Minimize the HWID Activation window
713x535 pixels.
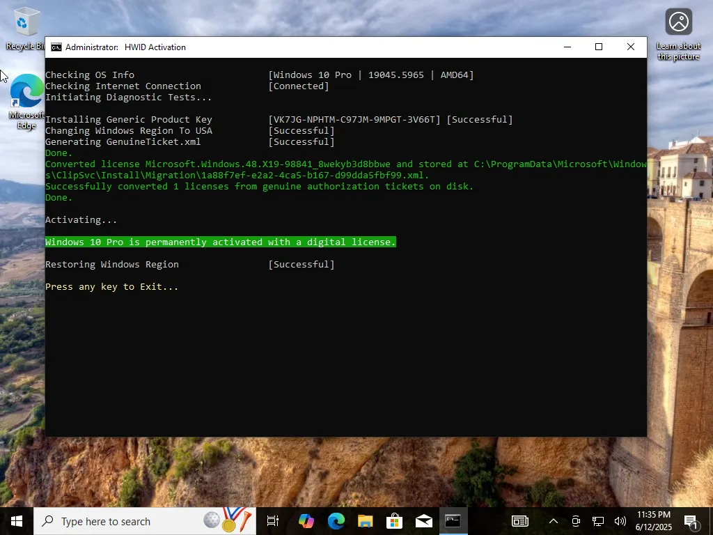click(567, 47)
